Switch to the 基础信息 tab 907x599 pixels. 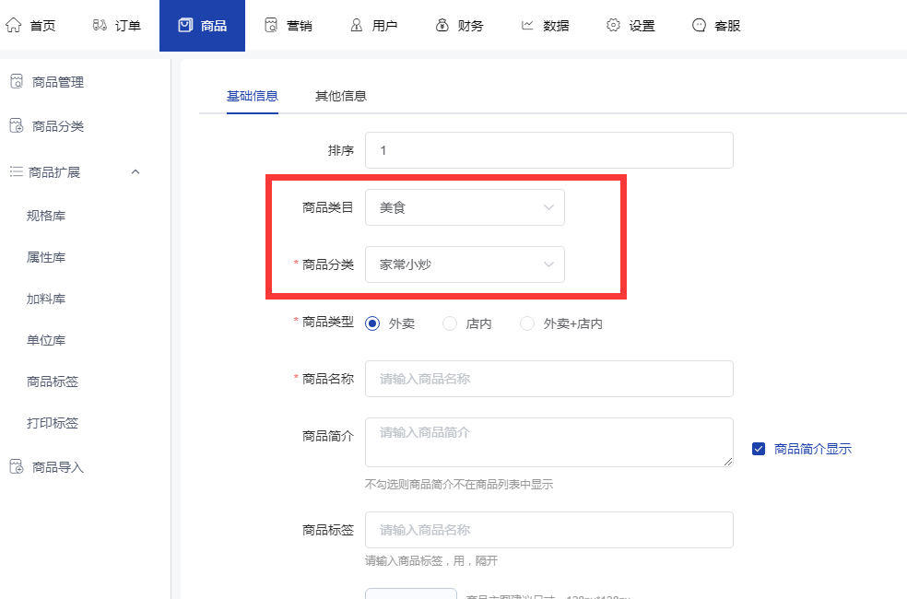[x=253, y=96]
